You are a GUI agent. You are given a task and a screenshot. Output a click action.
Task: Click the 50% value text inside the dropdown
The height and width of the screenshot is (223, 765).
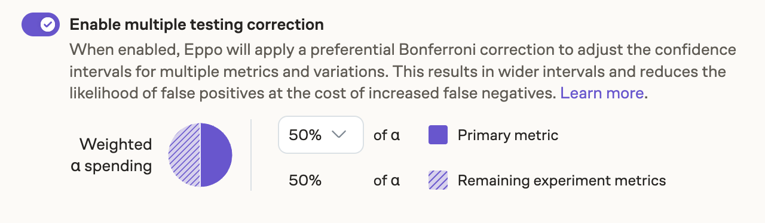point(305,135)
